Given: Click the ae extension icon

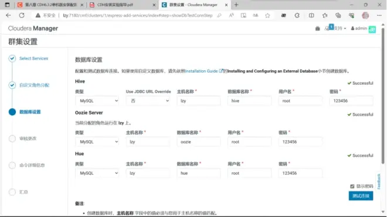Looking at the screenshot, I should [283, 15].
